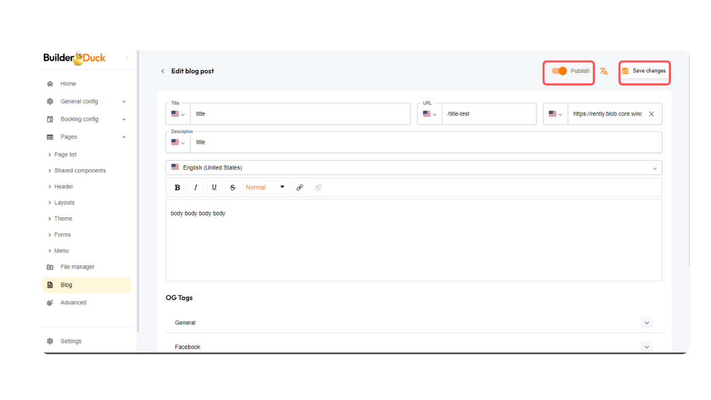
Task: Click the Bold formatting icon
Action: pos(177,187)
